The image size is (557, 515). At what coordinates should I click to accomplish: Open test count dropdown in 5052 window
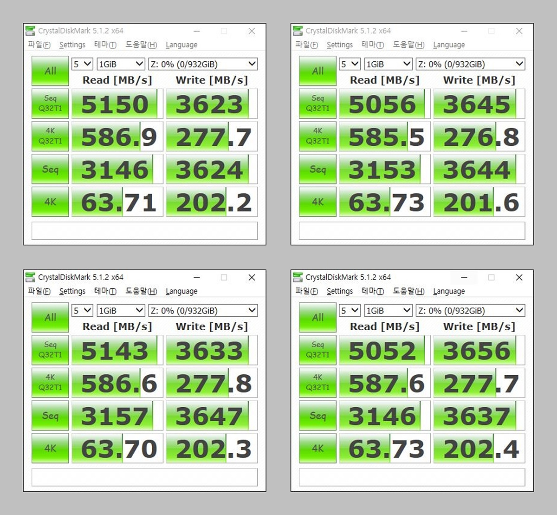pyautogui.click(x=350, y=311)
